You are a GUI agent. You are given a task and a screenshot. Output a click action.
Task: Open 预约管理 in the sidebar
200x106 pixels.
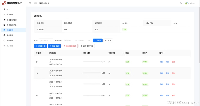click(x=13, y=35)
